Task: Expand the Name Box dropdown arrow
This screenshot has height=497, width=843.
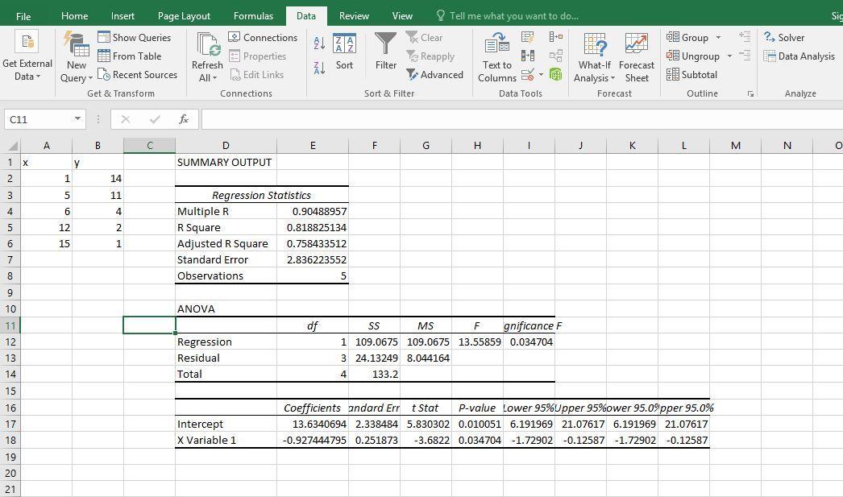Action: pyautogui.click(x=77, y=119)
